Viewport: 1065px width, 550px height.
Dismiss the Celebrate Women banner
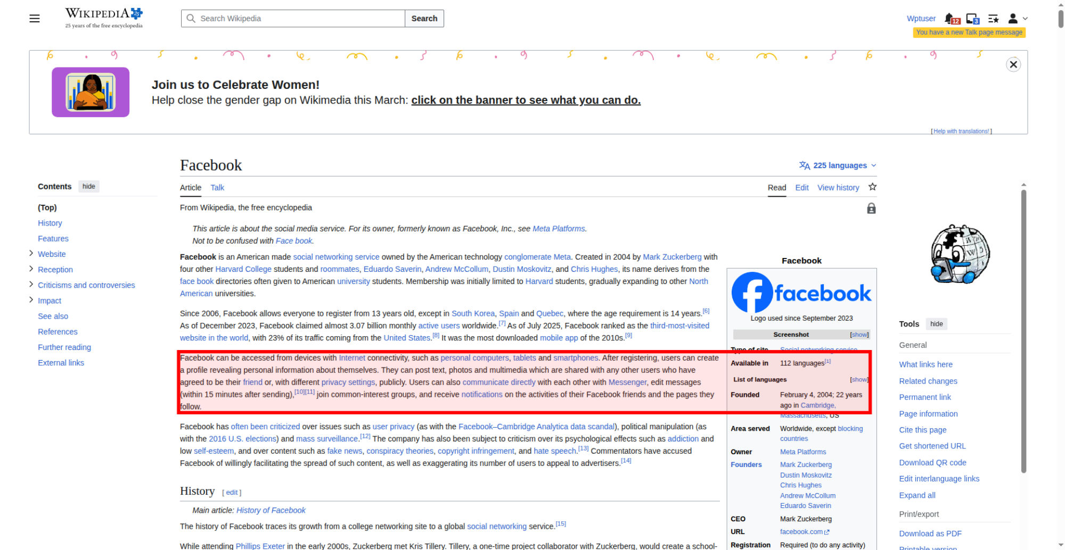tap(1013, 64)
